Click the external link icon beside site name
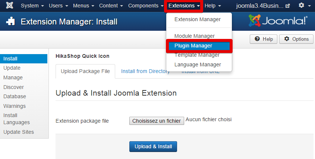315x159 pixels. tap(288, 6)
